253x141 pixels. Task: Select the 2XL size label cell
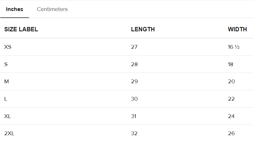pos(9,133)
